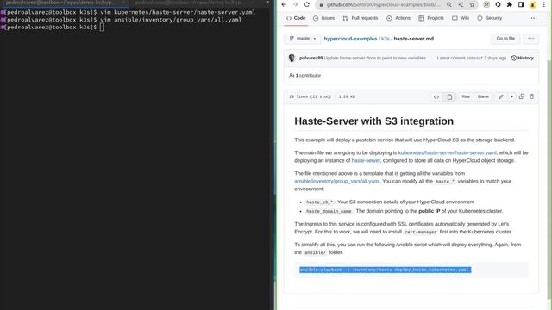Bookmark this page with the star icon
Viewport: 552px width, 310px height.
(x=472, y=5)
